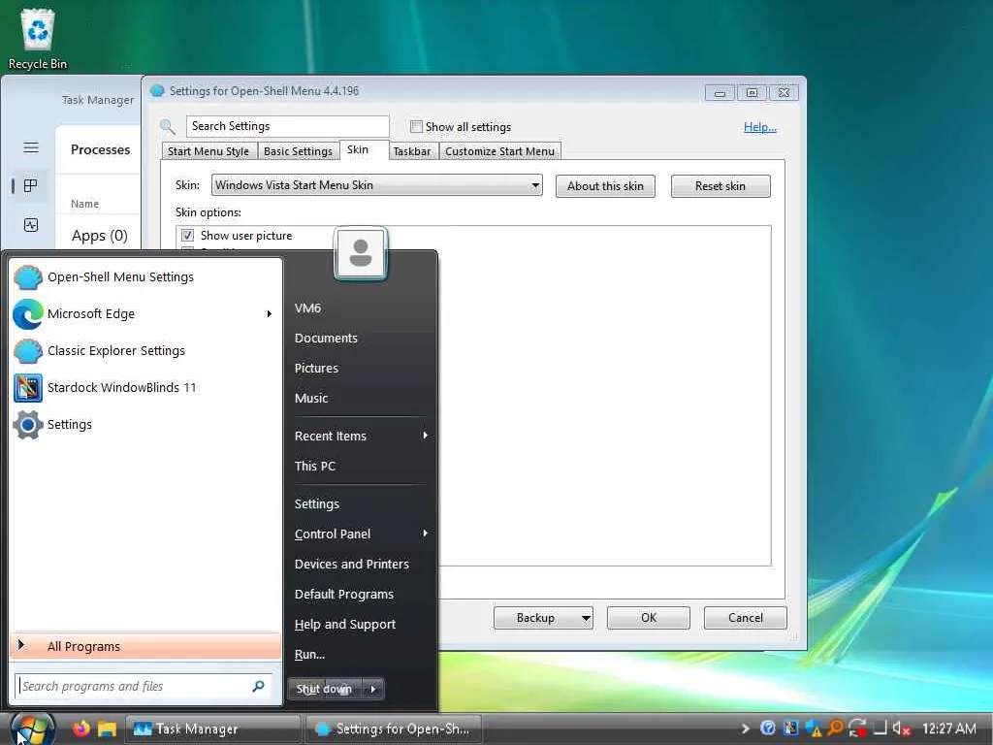Show hidden tray icons chevron
This screenshot has height=745, width=993.
(746, 729)
